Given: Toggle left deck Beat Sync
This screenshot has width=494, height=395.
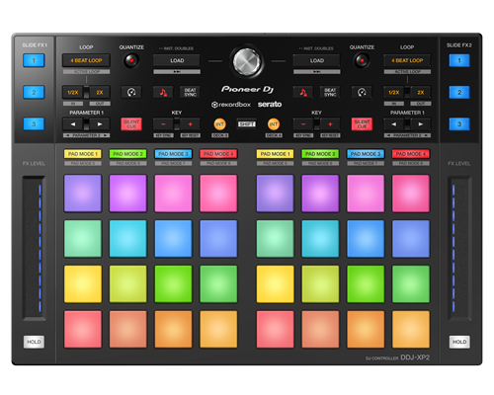Looking at the screenshot, I should click(190, 92).
